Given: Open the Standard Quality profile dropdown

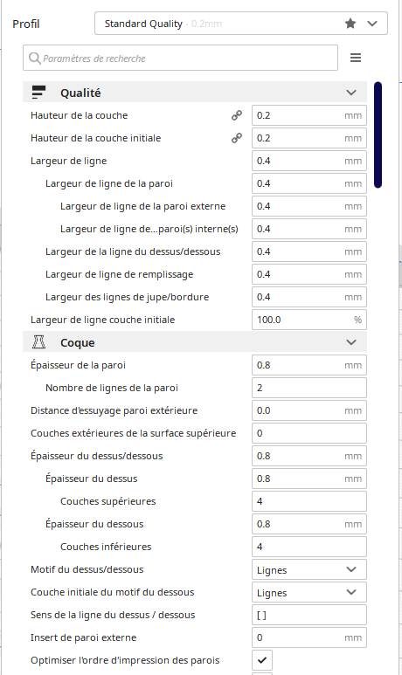Looking at the screenshot, I should (241, 24).
